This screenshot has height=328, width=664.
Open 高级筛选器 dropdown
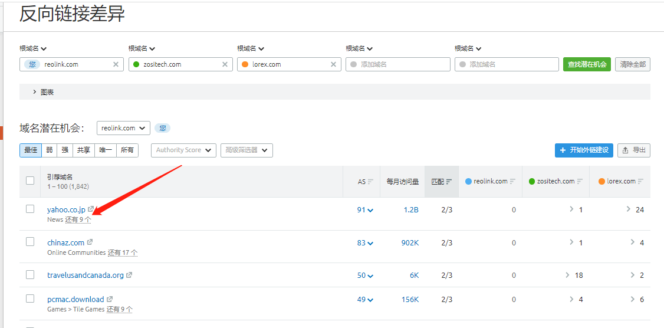point(246,150)
